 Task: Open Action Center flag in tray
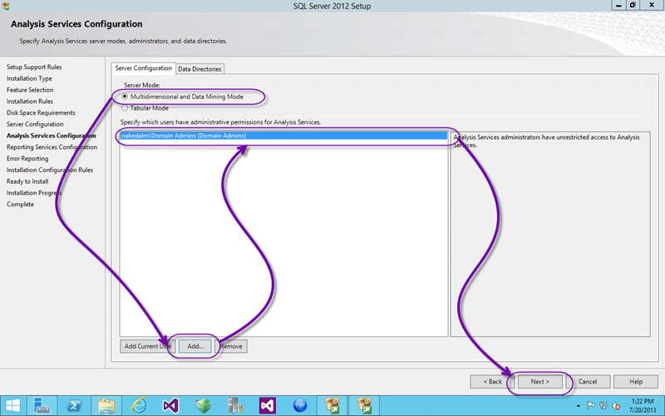click(x=591, y=406)
